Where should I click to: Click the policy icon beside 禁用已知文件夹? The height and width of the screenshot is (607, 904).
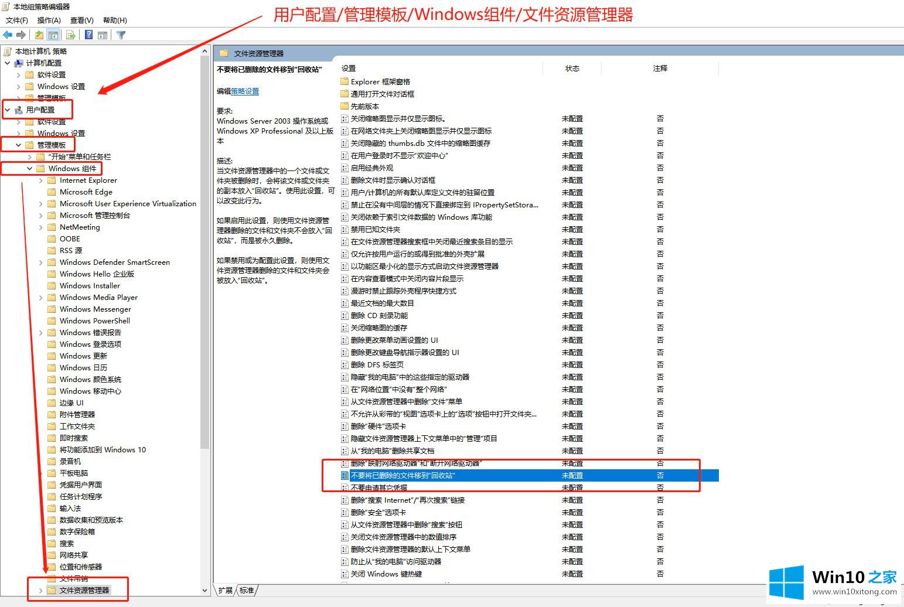point(345,229)
